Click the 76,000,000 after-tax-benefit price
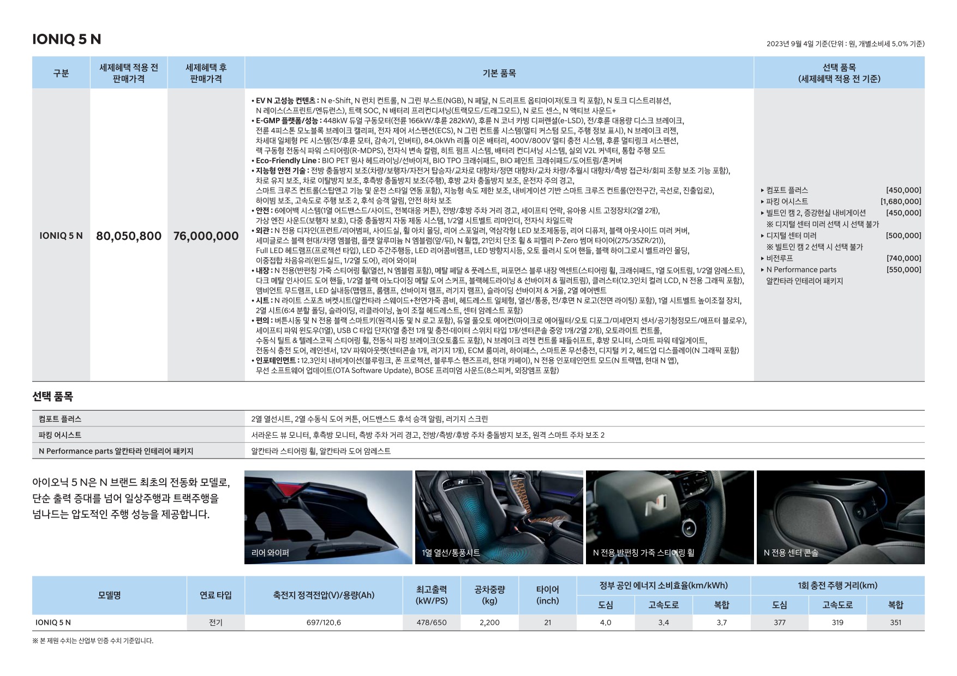The image size is (957, 676). pyautogui.click(x=206, y=236)
